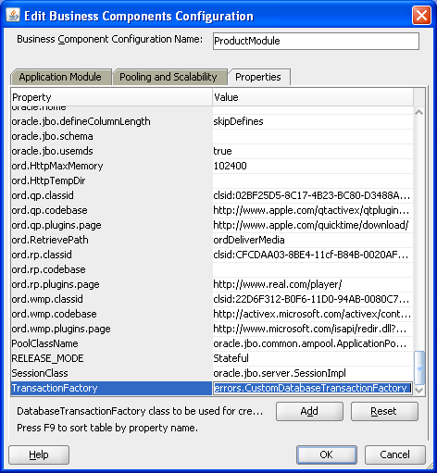Click the www.real.com/player value cell
Screen dimensions: 437x473
point(313,284)
